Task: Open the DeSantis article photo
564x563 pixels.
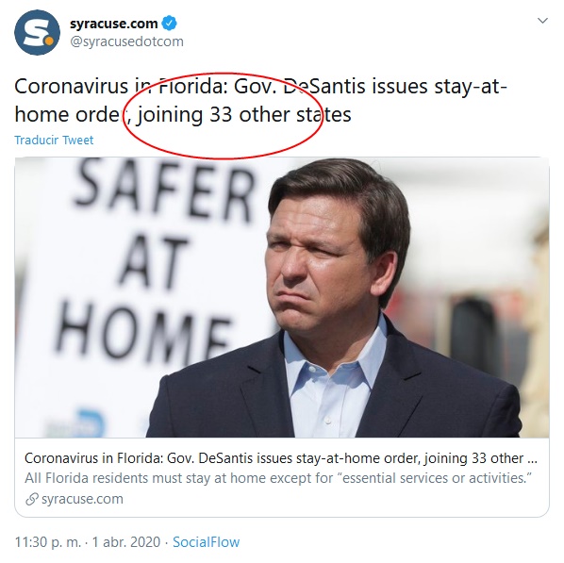Action: 282,297
